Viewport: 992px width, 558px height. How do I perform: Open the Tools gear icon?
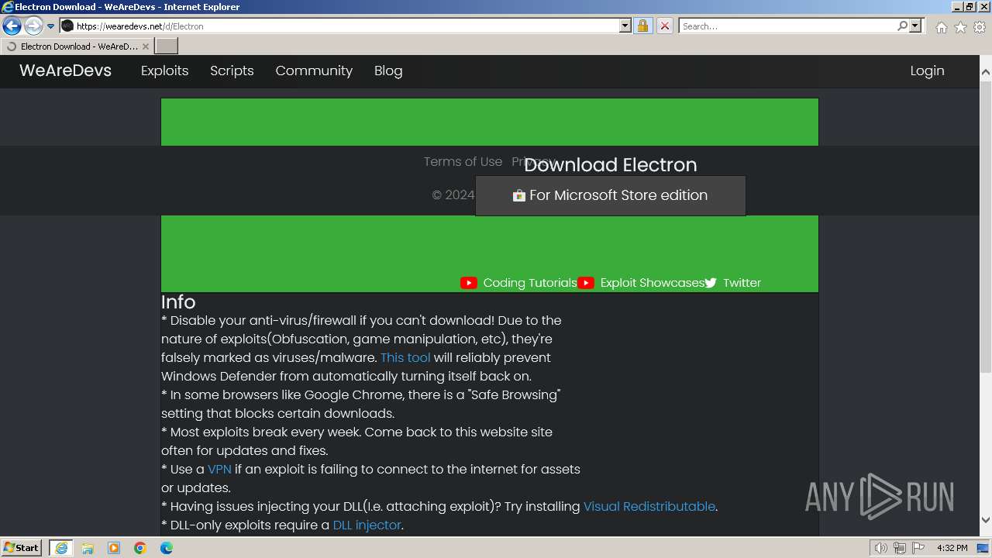click(980, 27)
